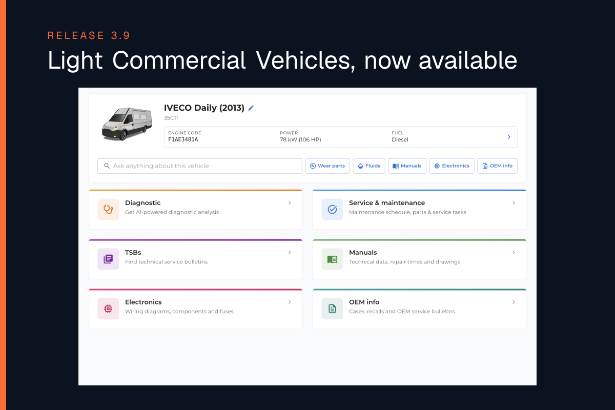Image resolution: width=615 pixels, height=410 pixels.
Task: Expand vehicle details with the engine row chevron
Action: tap(509, 137)
